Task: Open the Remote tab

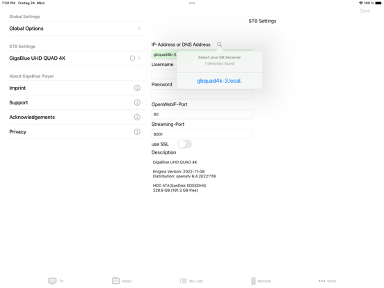Action: 261,281
